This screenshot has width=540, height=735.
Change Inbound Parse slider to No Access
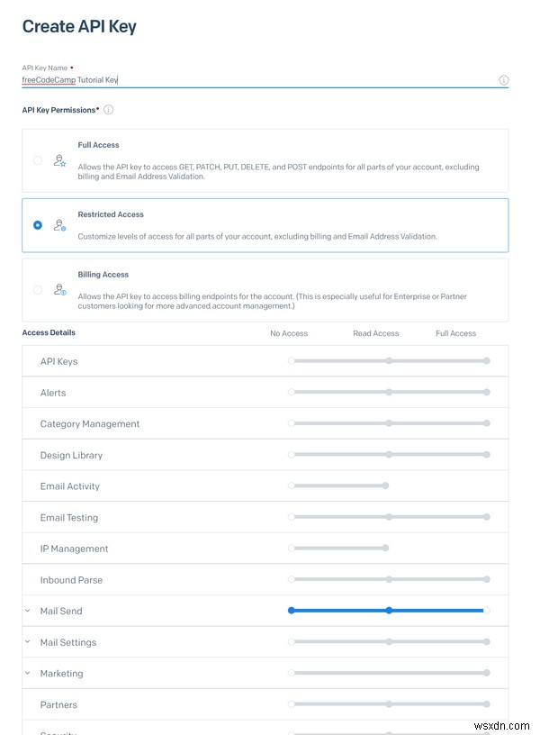coord(290,579)
